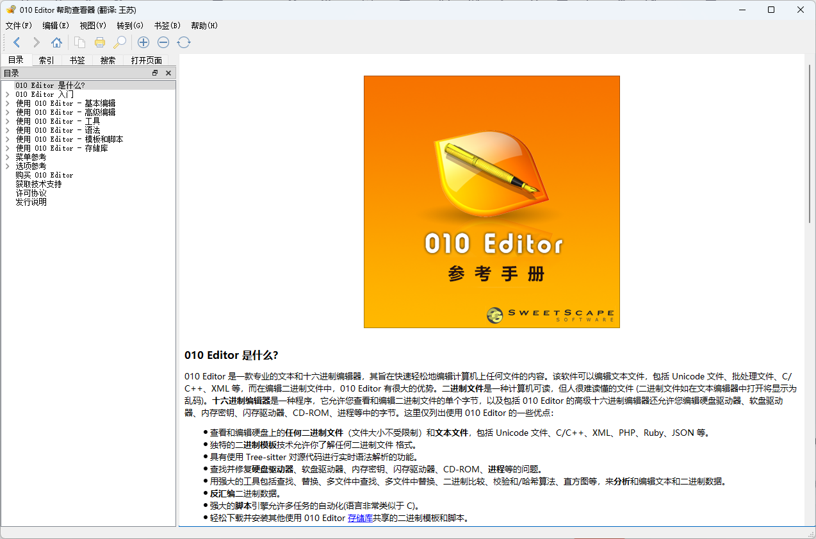Expand 使用 010 Editor - 模板和脚本 node
Screen dimensions: 816x539
(x=8, y=139)
